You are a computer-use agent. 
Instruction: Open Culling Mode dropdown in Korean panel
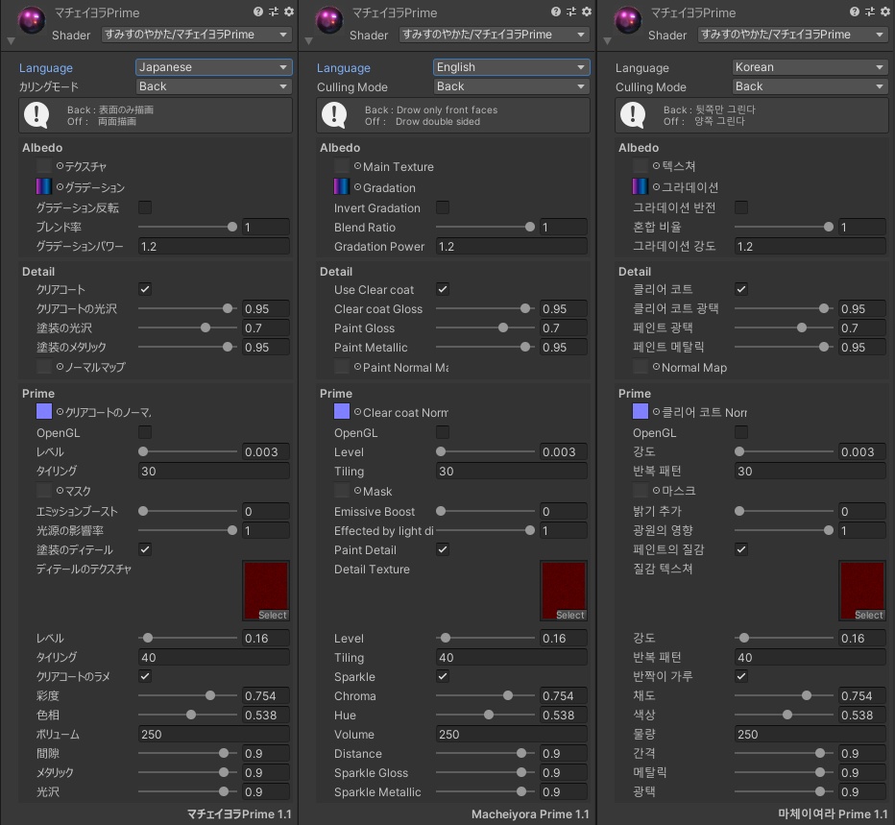pyautogui.click(x=810, y=86)
